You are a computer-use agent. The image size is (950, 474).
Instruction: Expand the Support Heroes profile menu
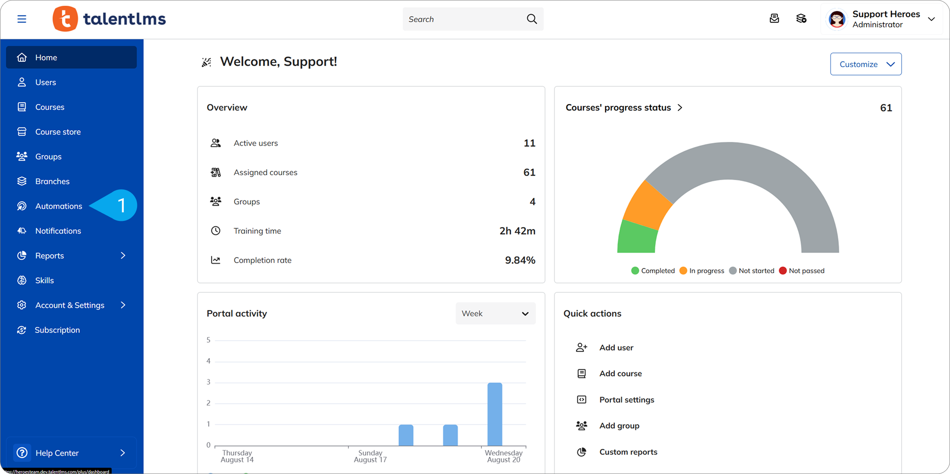(931, 19)
